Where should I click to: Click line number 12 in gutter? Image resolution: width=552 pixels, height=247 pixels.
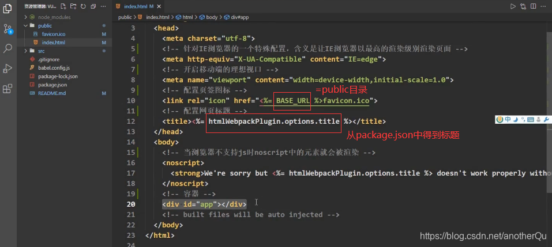pyautogui.click(x=130, y=121)
